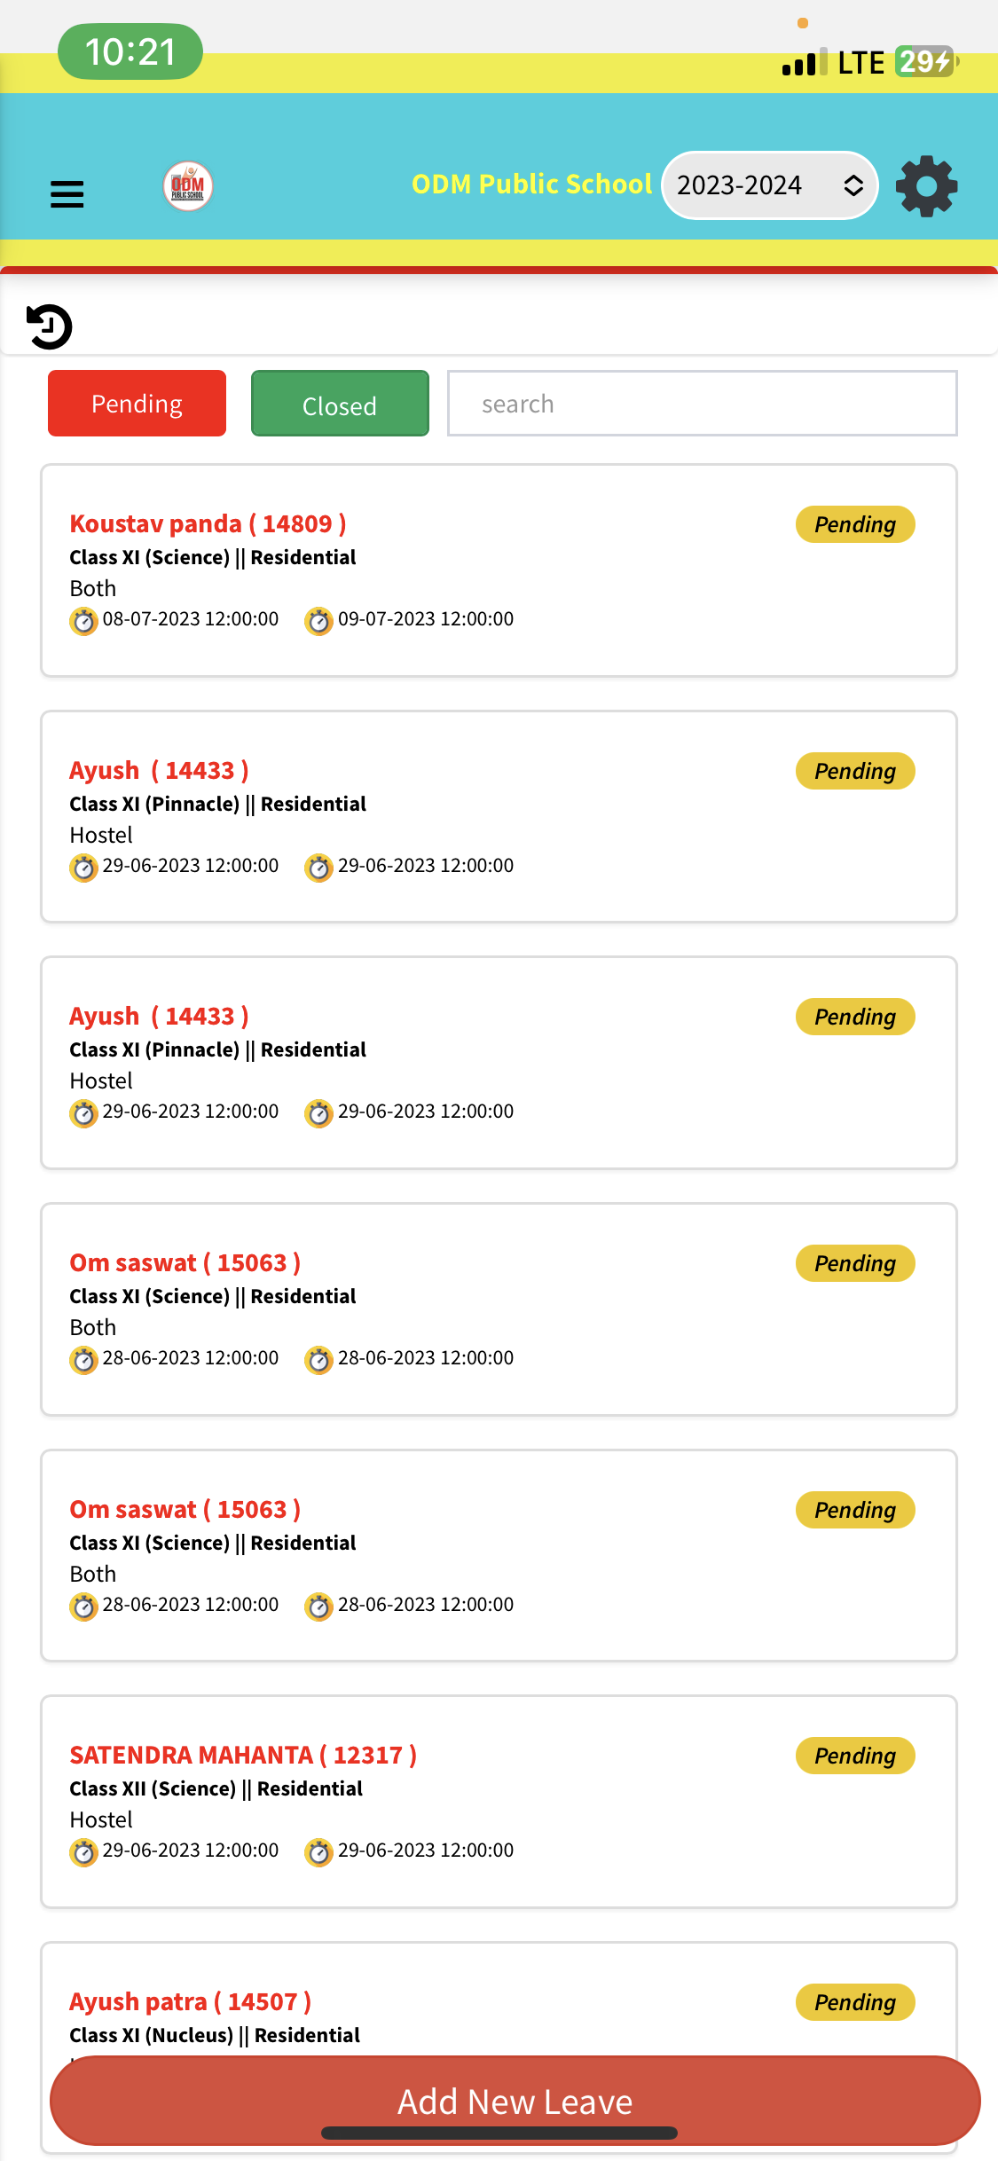Switch to the Pending leaves tab
The width and height of the screenshot is (998, 2161).
tap(137, 404)
